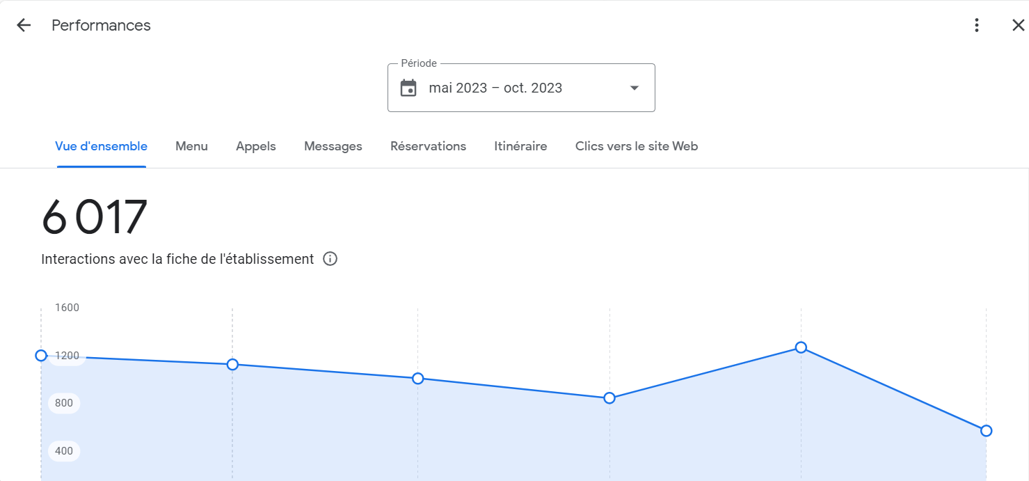Viewport: 1029px width, 481px height.
Task: Show the Réservations tab
Action: click(x=428, y=146)
